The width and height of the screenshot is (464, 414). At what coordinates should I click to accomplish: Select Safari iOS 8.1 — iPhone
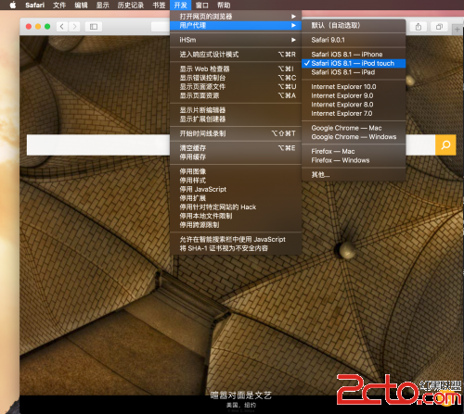(x=354, y=55)
